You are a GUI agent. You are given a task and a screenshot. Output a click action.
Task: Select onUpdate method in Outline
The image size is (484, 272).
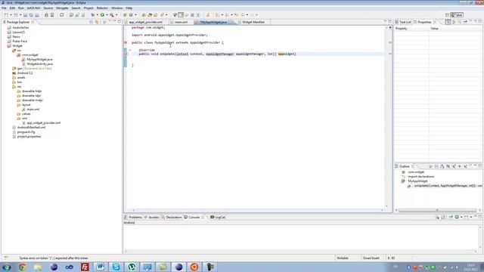point(445,186)
